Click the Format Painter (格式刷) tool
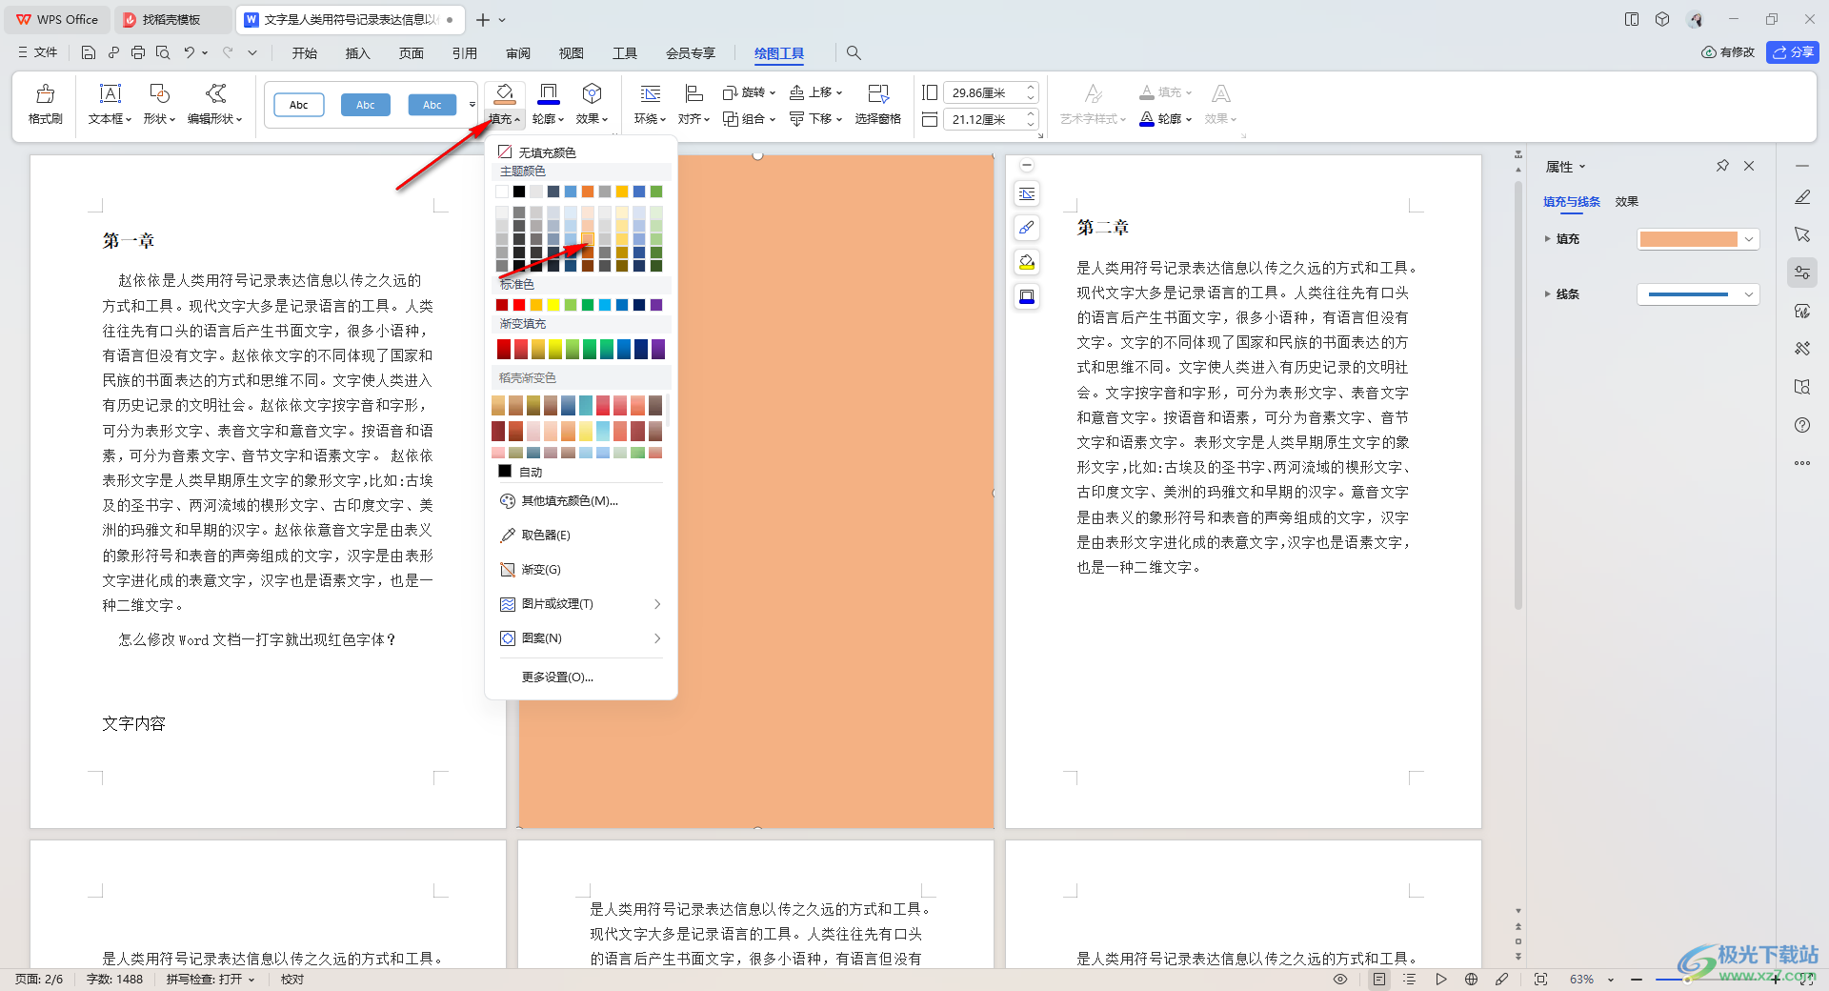The height and width of the screenshot is (991, 1829). pos(45,104)
